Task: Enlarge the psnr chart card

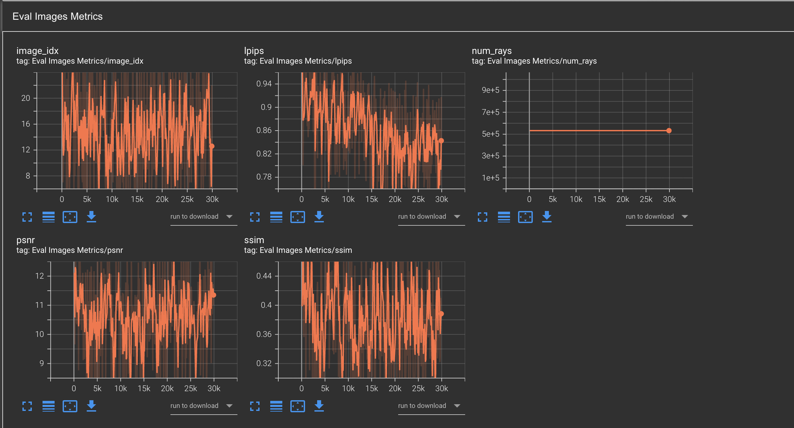Action: point(27,406)
